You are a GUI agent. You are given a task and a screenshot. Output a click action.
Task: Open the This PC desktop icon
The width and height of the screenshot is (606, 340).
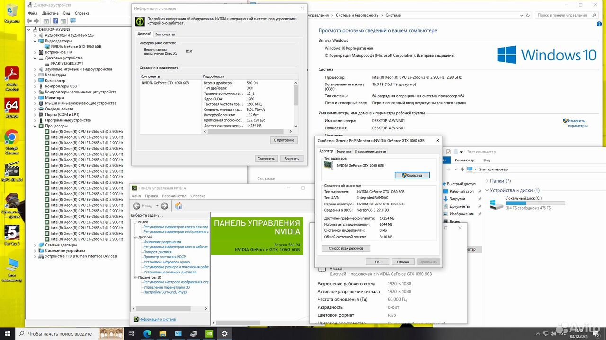[x=12, y=270]
